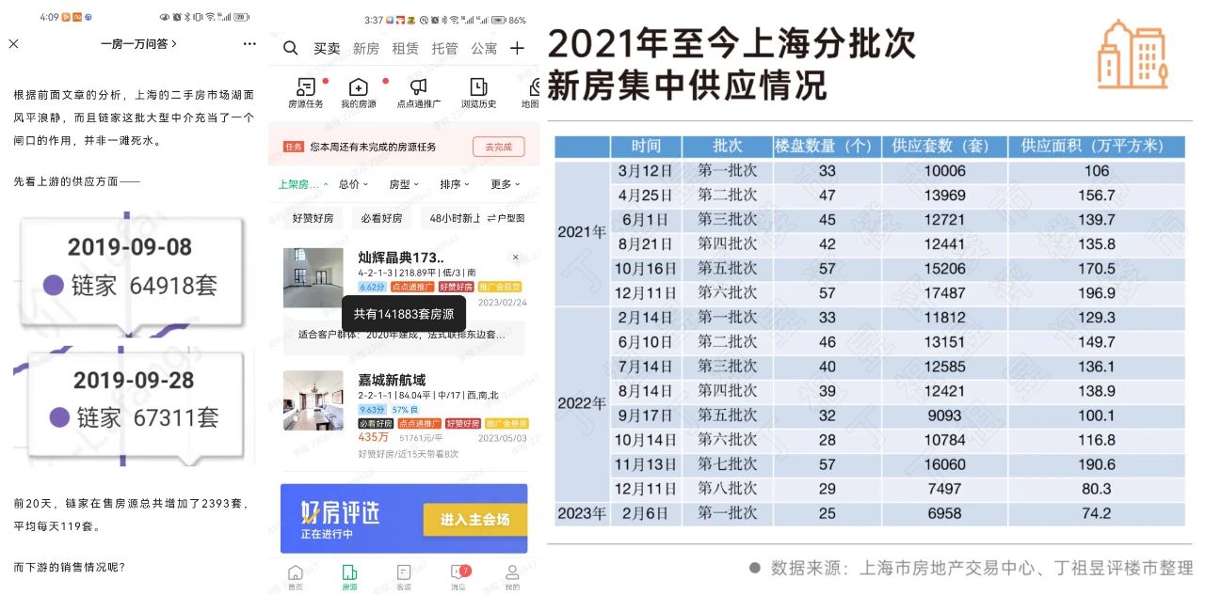Screen dimensions: 1205x595
Task: Toggle 好赞好房 filter chip
Action: click(313, 218)
